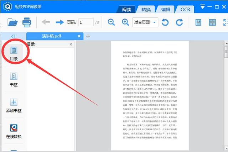This screenshot has width=228, height=152.
Task: Click the open file folder icon
Action: (12, 22)
